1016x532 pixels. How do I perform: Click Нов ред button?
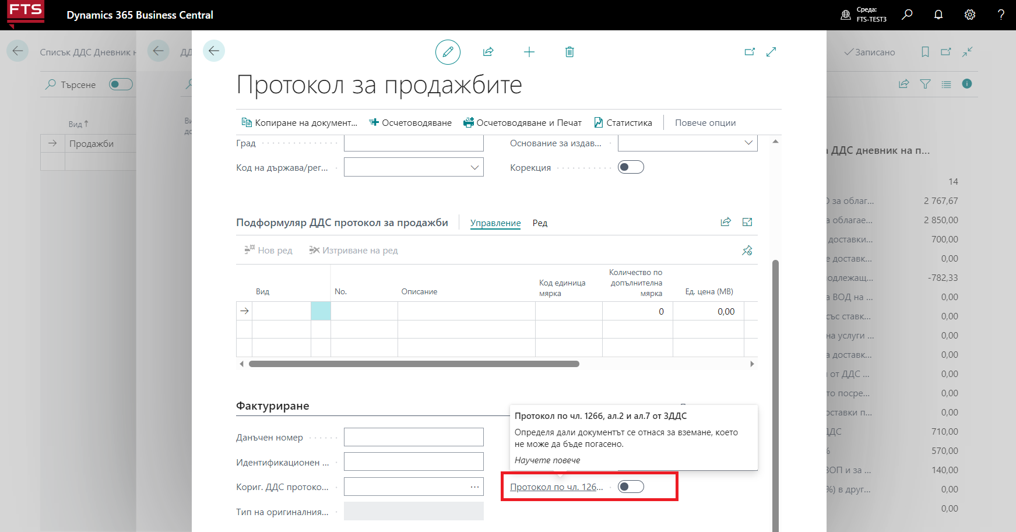[268, 250]
